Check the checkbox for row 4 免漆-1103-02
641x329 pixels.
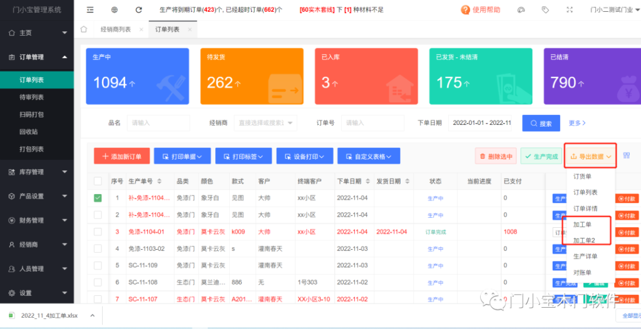tap(98, 248)
